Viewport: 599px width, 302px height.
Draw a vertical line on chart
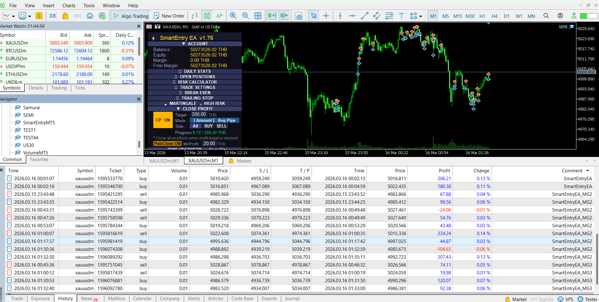click(x=340, y=16)
